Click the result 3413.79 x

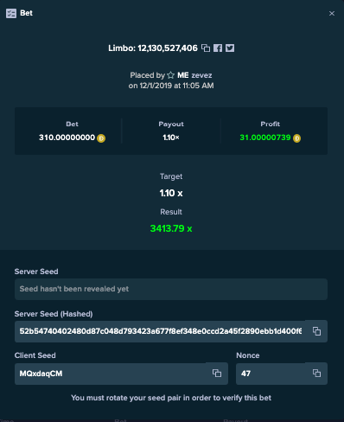click(171, 228)
